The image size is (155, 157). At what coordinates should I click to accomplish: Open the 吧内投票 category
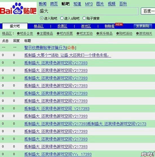pos(65,34)
